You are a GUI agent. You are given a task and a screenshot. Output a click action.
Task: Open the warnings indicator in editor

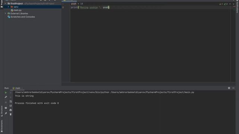pos(221,4)
